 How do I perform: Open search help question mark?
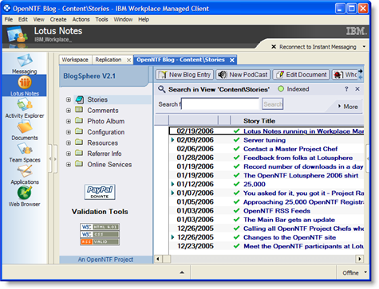[x=346, y=89]
